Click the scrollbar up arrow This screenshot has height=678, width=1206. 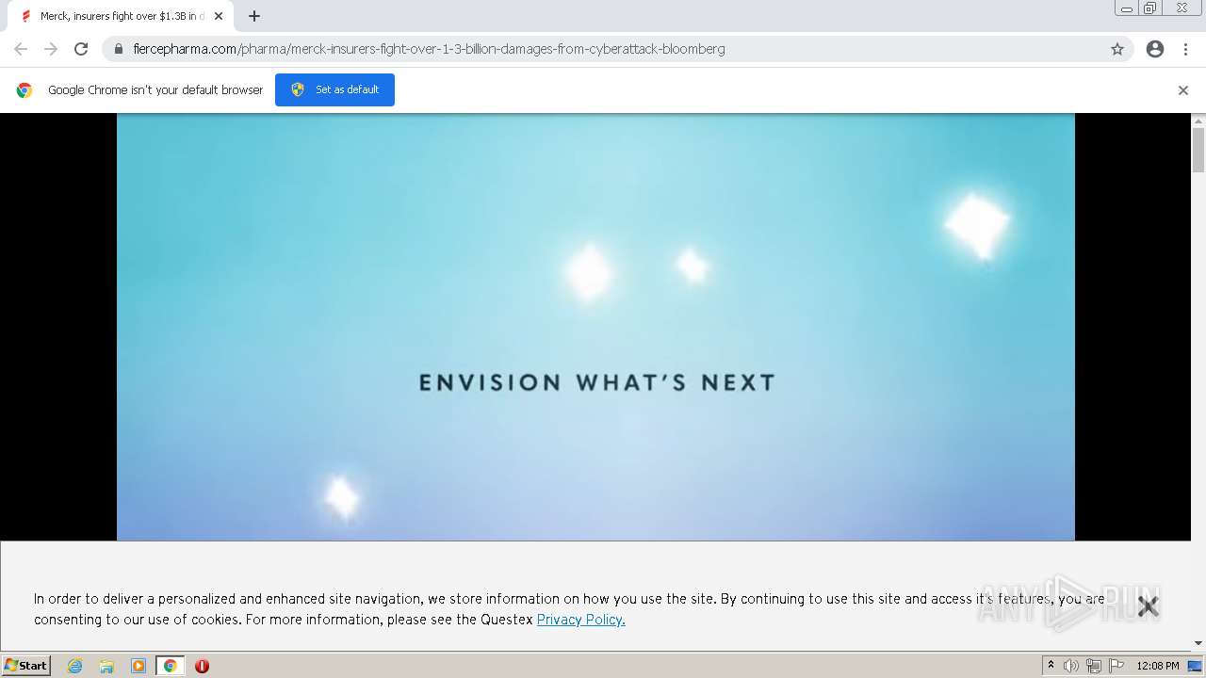(1198, 121)
